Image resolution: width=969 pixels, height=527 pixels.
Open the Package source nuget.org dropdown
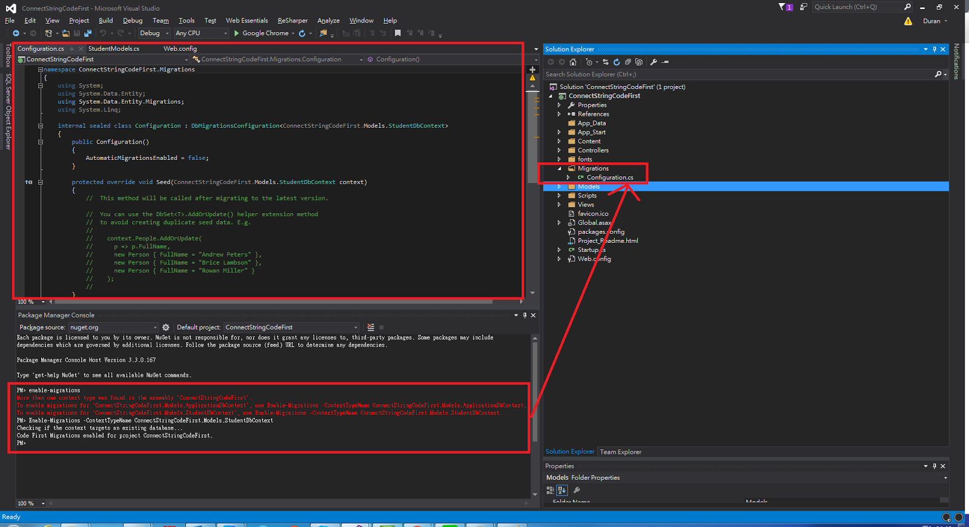click(x=113, y=327)
